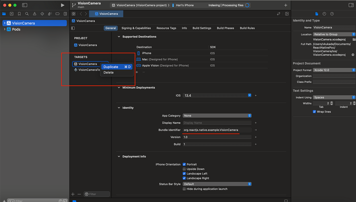Open the Build Phases tab
The height and width of the screenshot is (202, 356).
226,28
